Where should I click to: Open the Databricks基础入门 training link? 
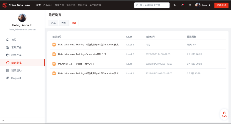pos(82,54)
